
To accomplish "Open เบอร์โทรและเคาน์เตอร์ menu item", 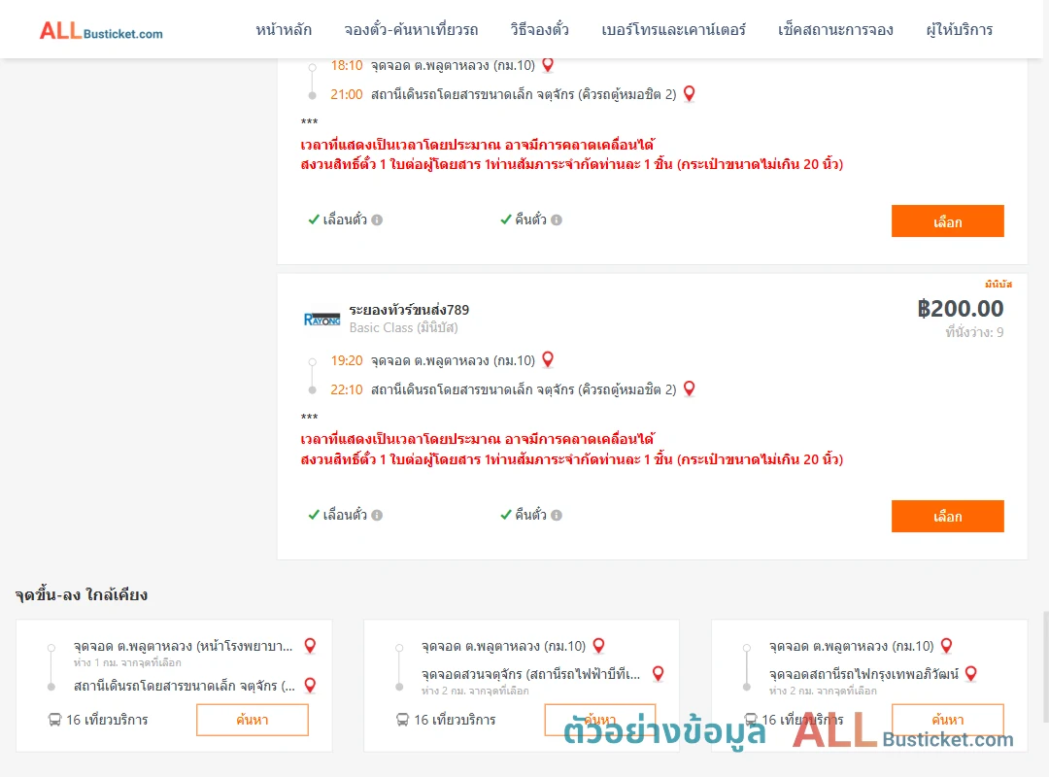I will coord(673,29).
